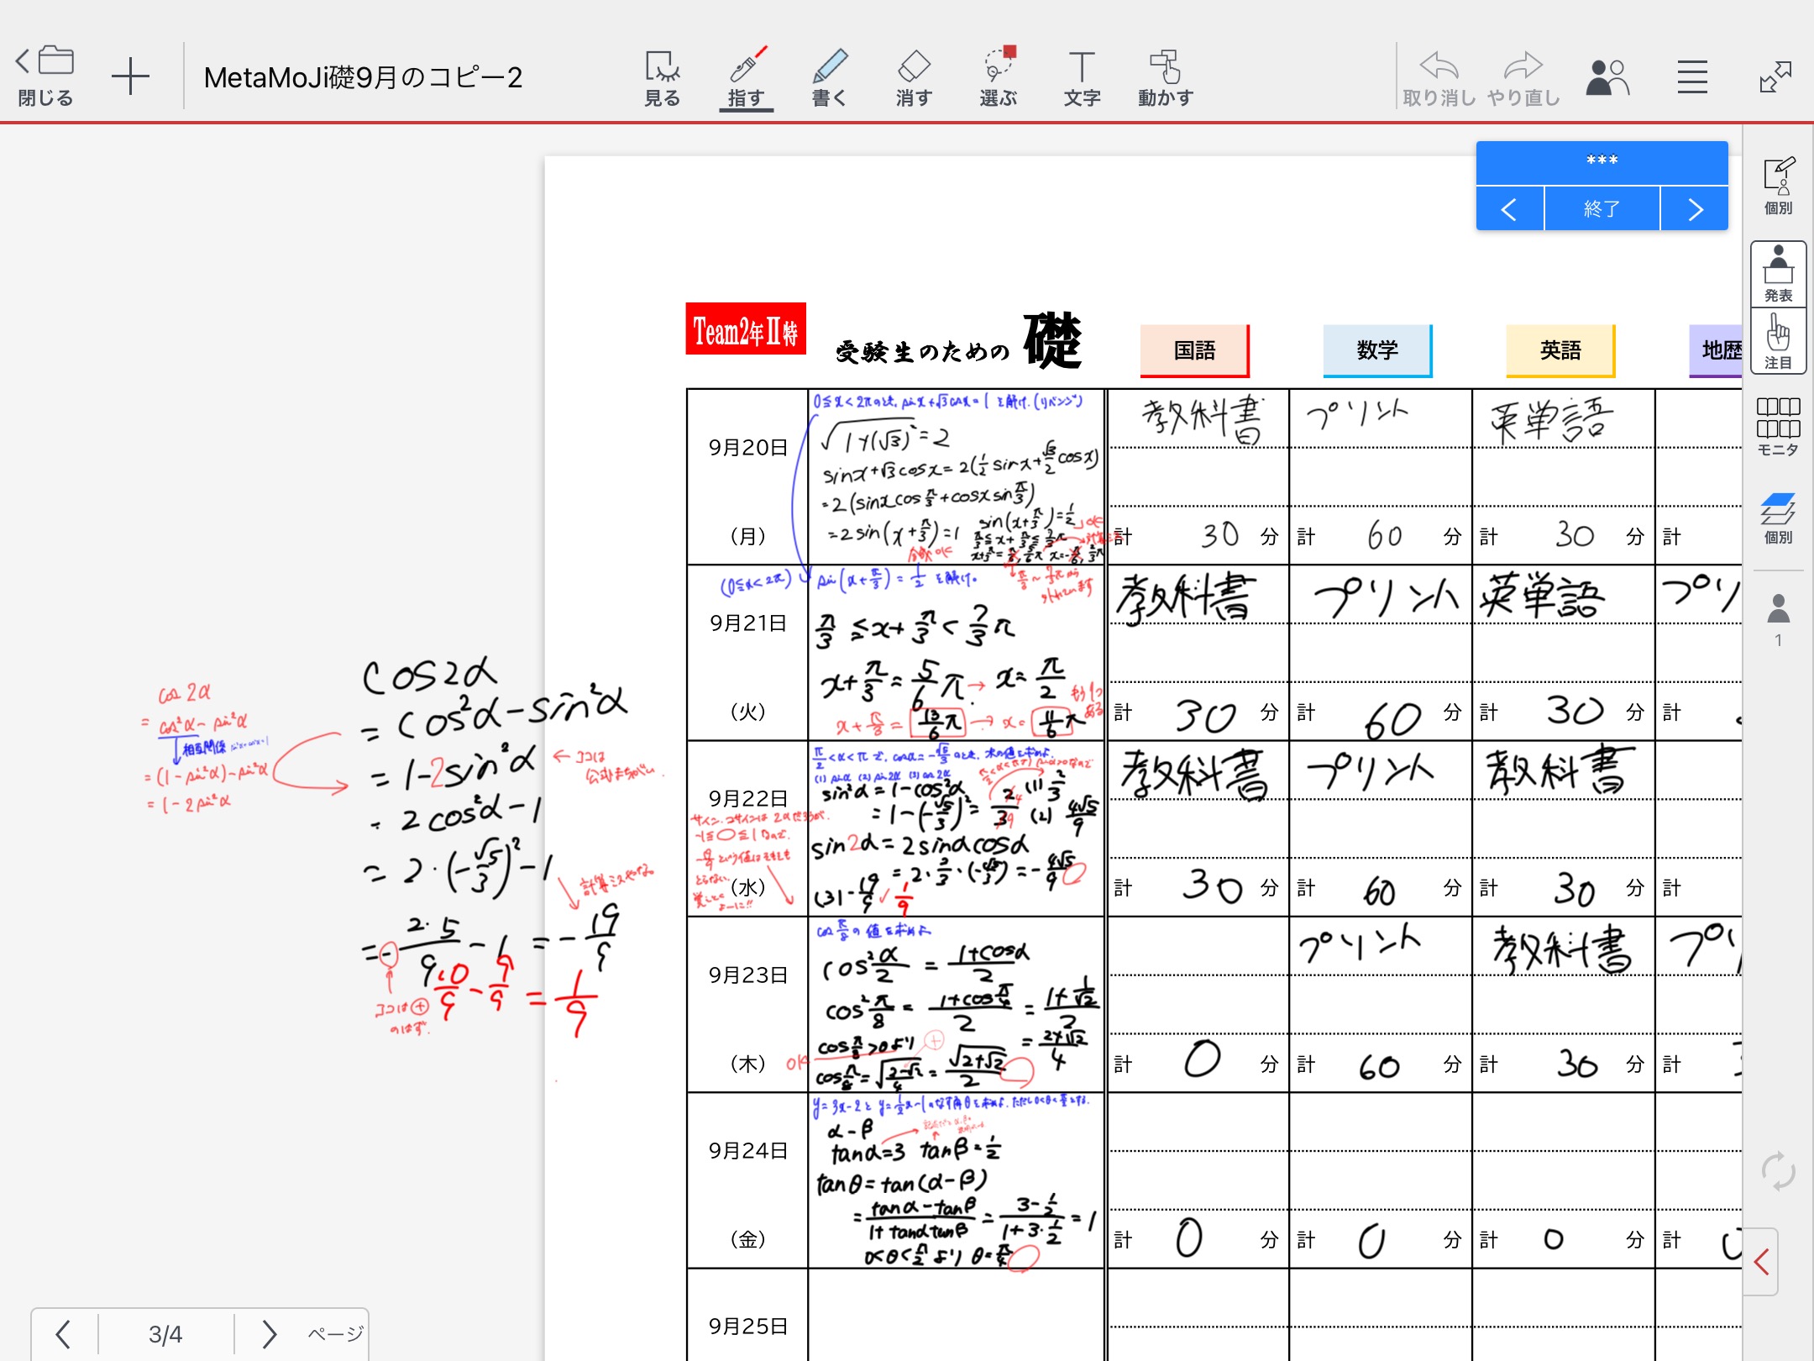Screen dimensions: 1814x1361
Task: Select the 書く pen tool
Action: click(830, 77)
